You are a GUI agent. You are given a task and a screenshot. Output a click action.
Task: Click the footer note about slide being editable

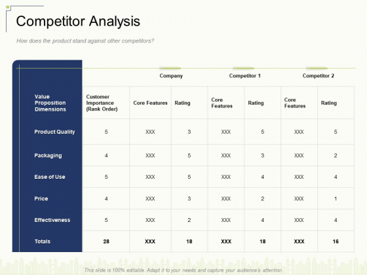click(183, 270)
